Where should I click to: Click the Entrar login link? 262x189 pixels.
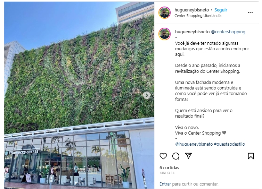pyautogui.click(x=165, y=184)
